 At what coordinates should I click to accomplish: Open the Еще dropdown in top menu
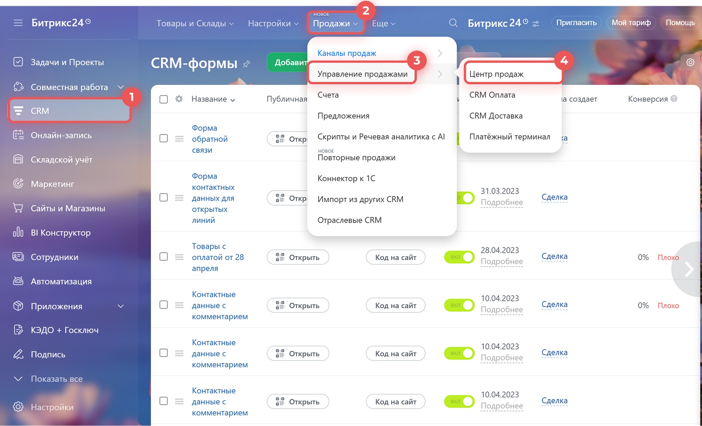tap(384, 24)
